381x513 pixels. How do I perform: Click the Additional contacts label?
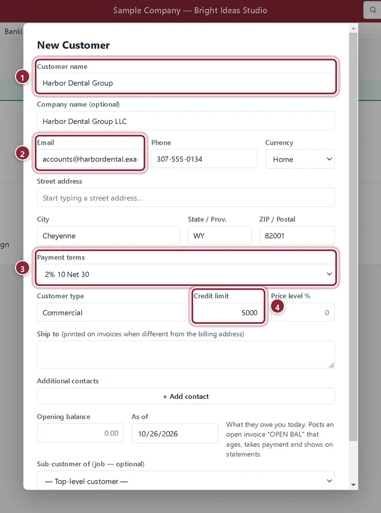[x=68, y=381]
